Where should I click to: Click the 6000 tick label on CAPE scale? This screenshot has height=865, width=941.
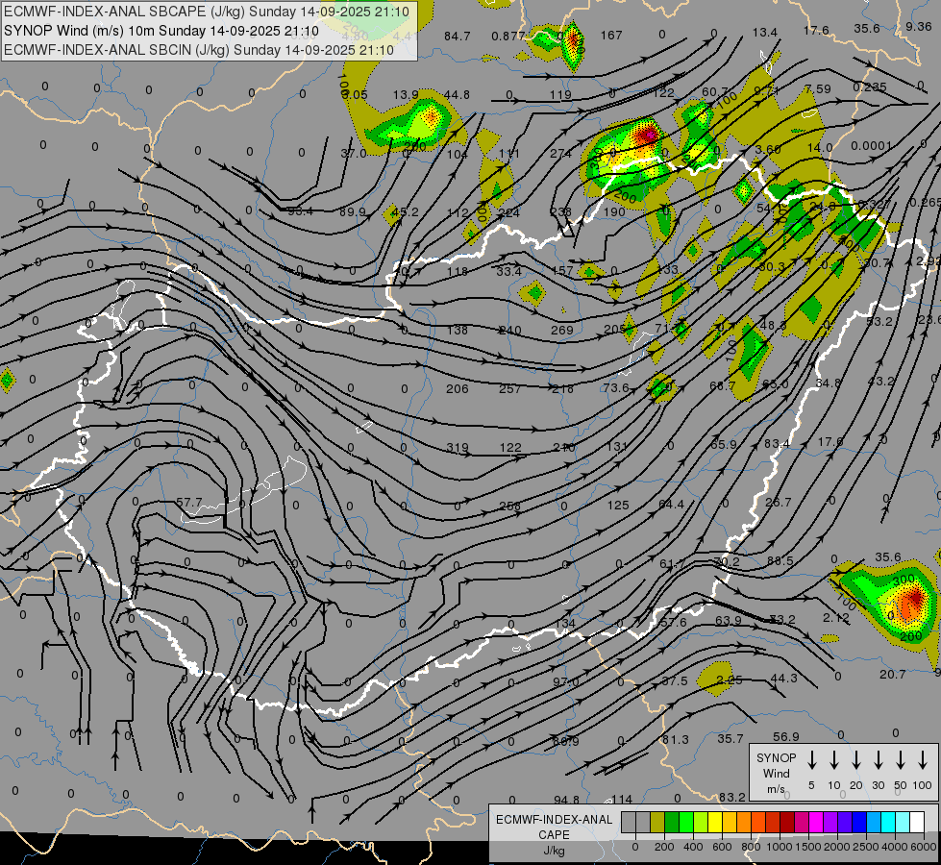(x=925, y=847)
